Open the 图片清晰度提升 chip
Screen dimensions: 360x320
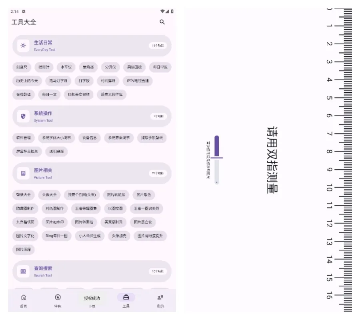pos(150,236)
